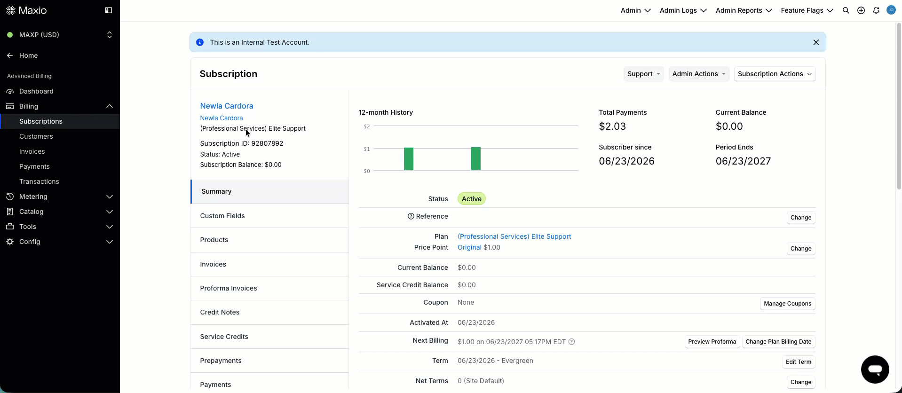Click the Home back arrow icon
This screenshot has width=902, height=393.
point(10,55)
